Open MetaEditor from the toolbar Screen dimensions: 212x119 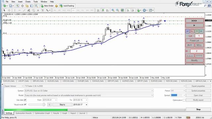pos(57,6)
